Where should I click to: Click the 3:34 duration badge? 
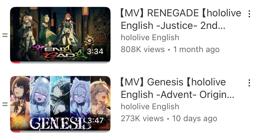click(x=95, y=51)
